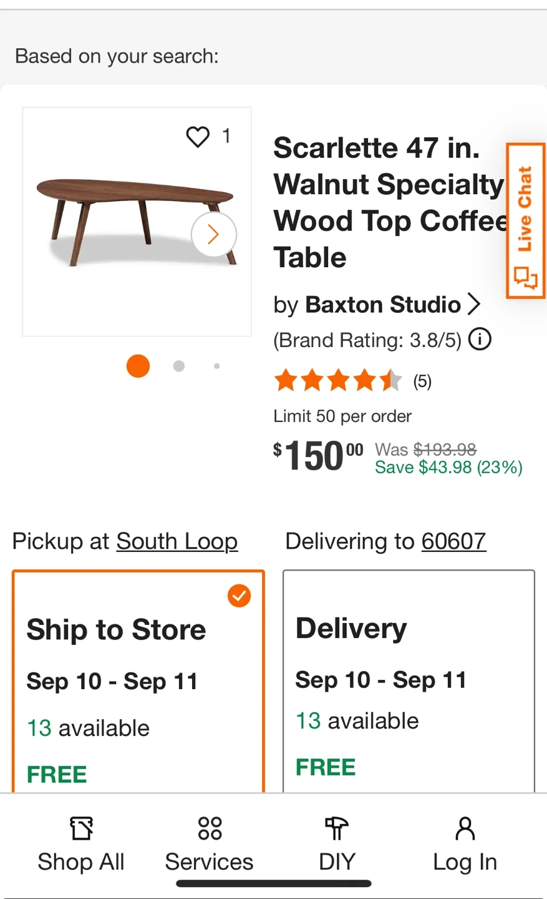Viewport: 547px width, 899px height.
Task: Open the Services grid icon
Action: [210, 829]
